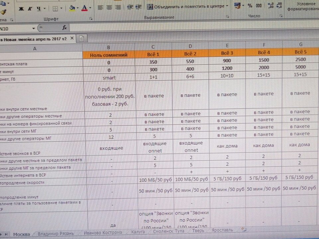Toggle underline formatting (Ч)
The height and width of the screenshot is (239, 319).
point(39,9)
